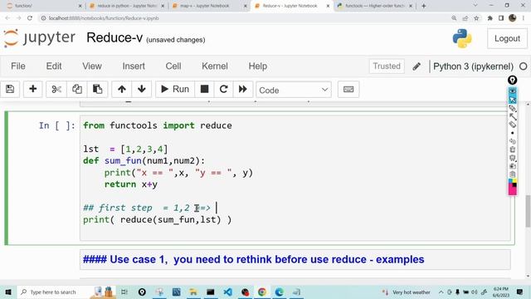The height and width of the screenshot is (299, 531).
Task: Select the markdown cell 'Use case 1'
Action: pos(295,260)
